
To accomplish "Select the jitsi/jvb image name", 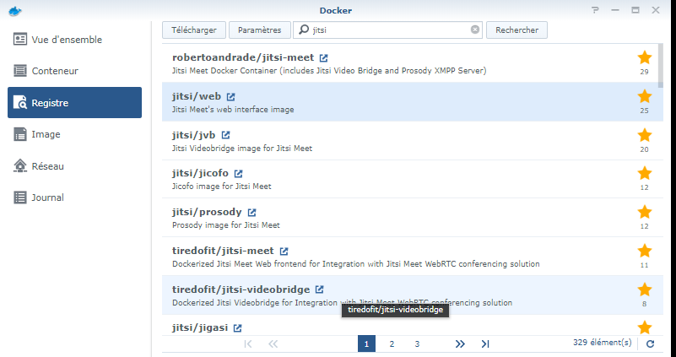I will point(193,135).
